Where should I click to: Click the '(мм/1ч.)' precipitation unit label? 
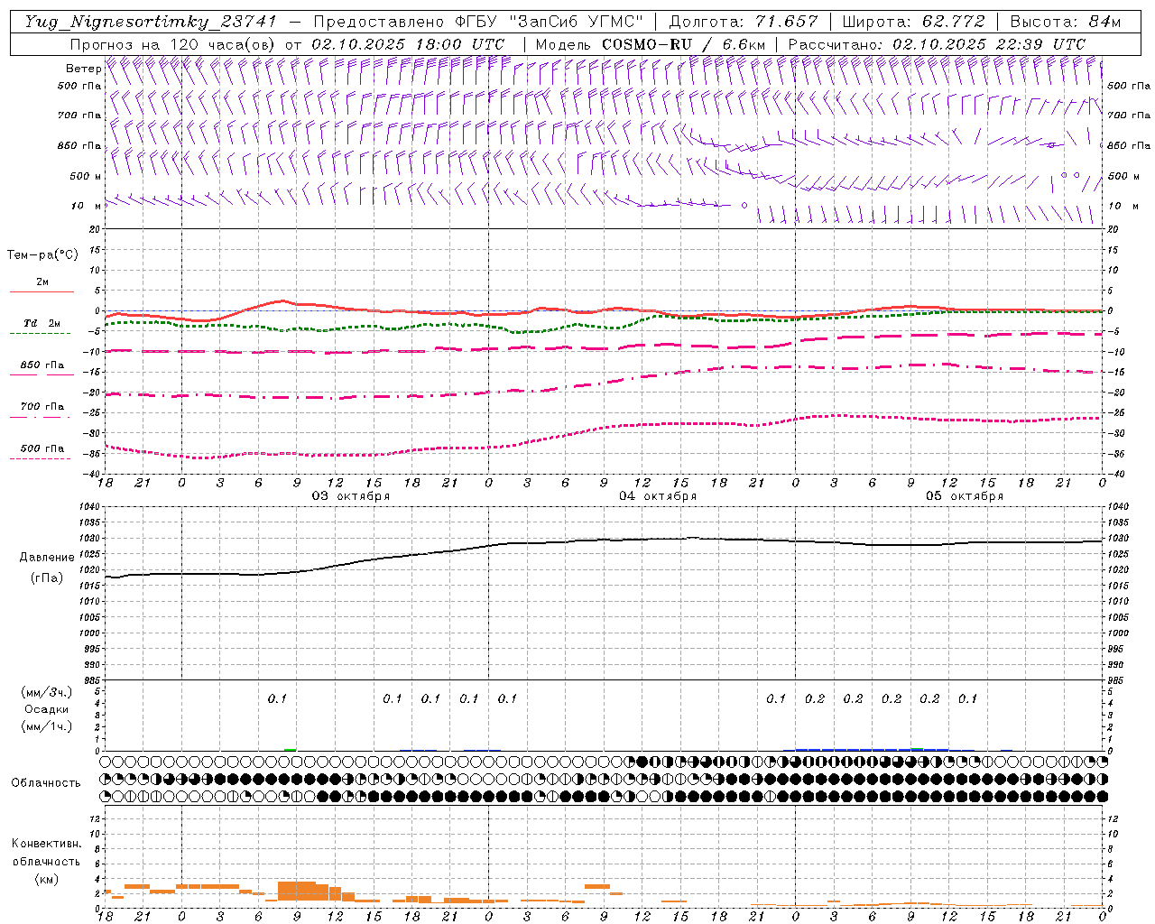[47, 726]
